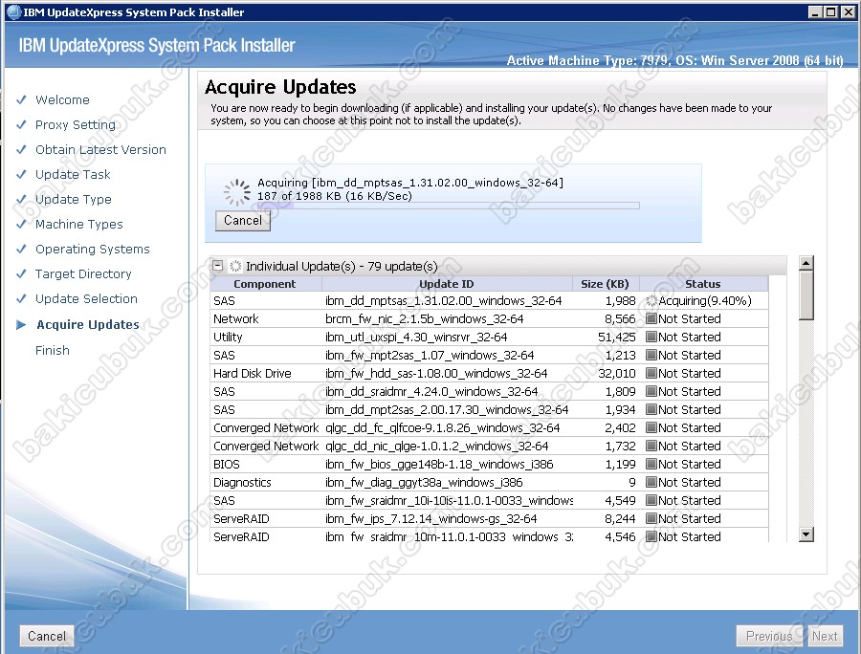Click the Operating Systems checkmark icon
861x654 pixels.
[x=21, y=250]
